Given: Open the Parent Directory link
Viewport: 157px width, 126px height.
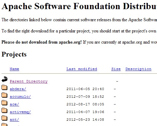Looking at the screenshot, I should coord(29,81).
